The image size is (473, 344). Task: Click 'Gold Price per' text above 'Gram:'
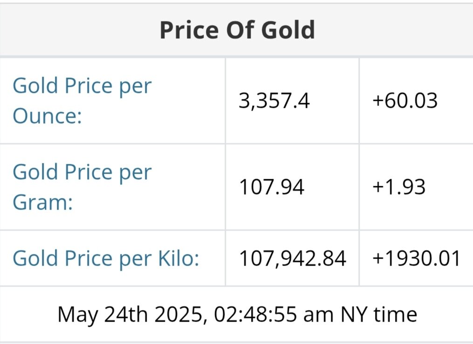coord(82,172)
